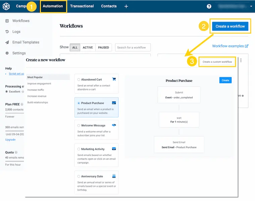Open the three-dot workflow options menu
This screenshot has width=255, height=201.
coord(241,61)
